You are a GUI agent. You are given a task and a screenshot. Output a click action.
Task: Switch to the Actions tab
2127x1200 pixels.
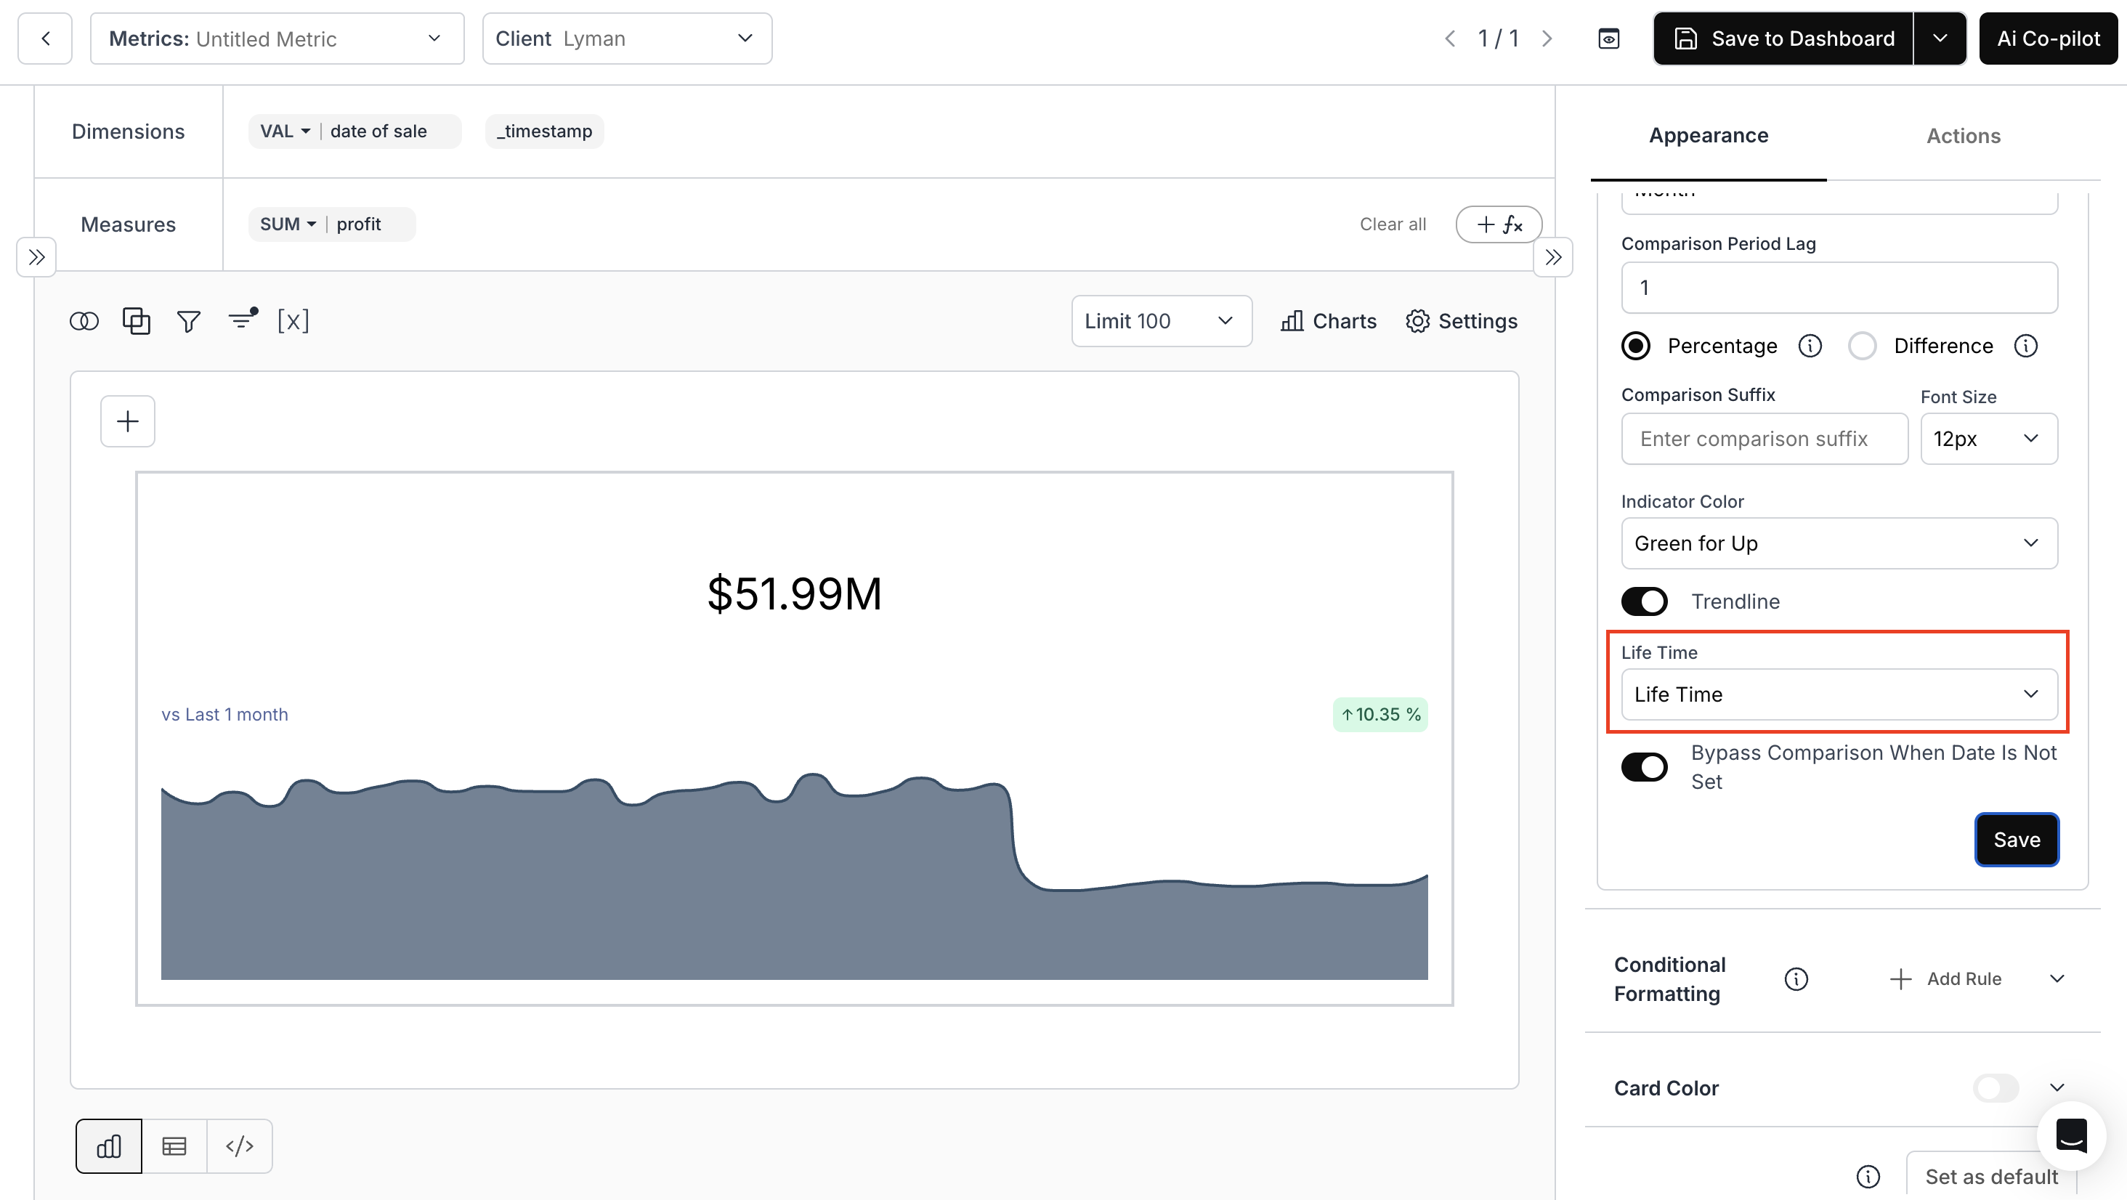pos(1963,135)
